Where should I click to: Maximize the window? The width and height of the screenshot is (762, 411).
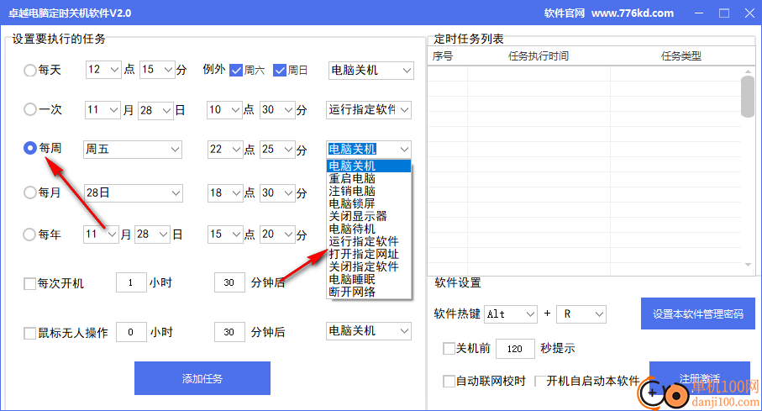tap(724, 13)
